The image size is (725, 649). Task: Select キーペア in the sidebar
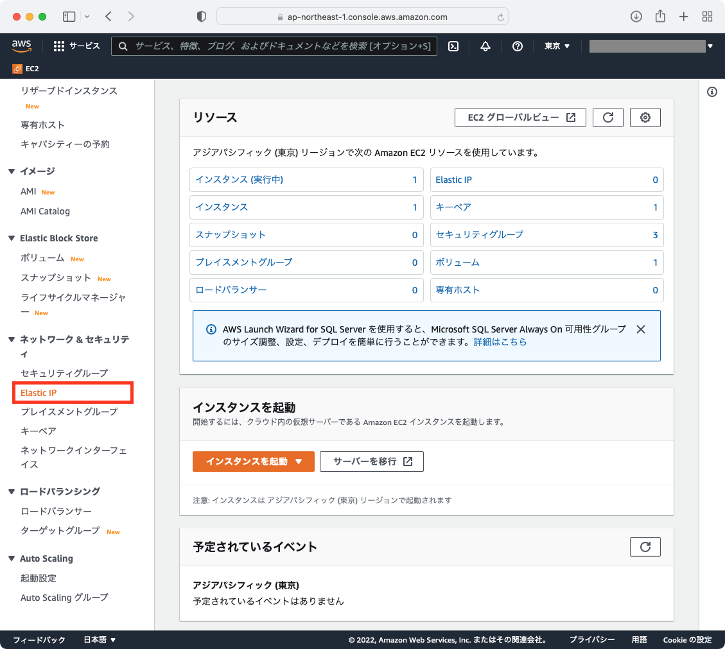click(x=39, y=431)
